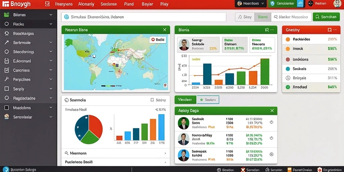The height and width of the screenshot is (172, 344).
Task: Click the green Vieodeer button
Action: click(185, 99)
